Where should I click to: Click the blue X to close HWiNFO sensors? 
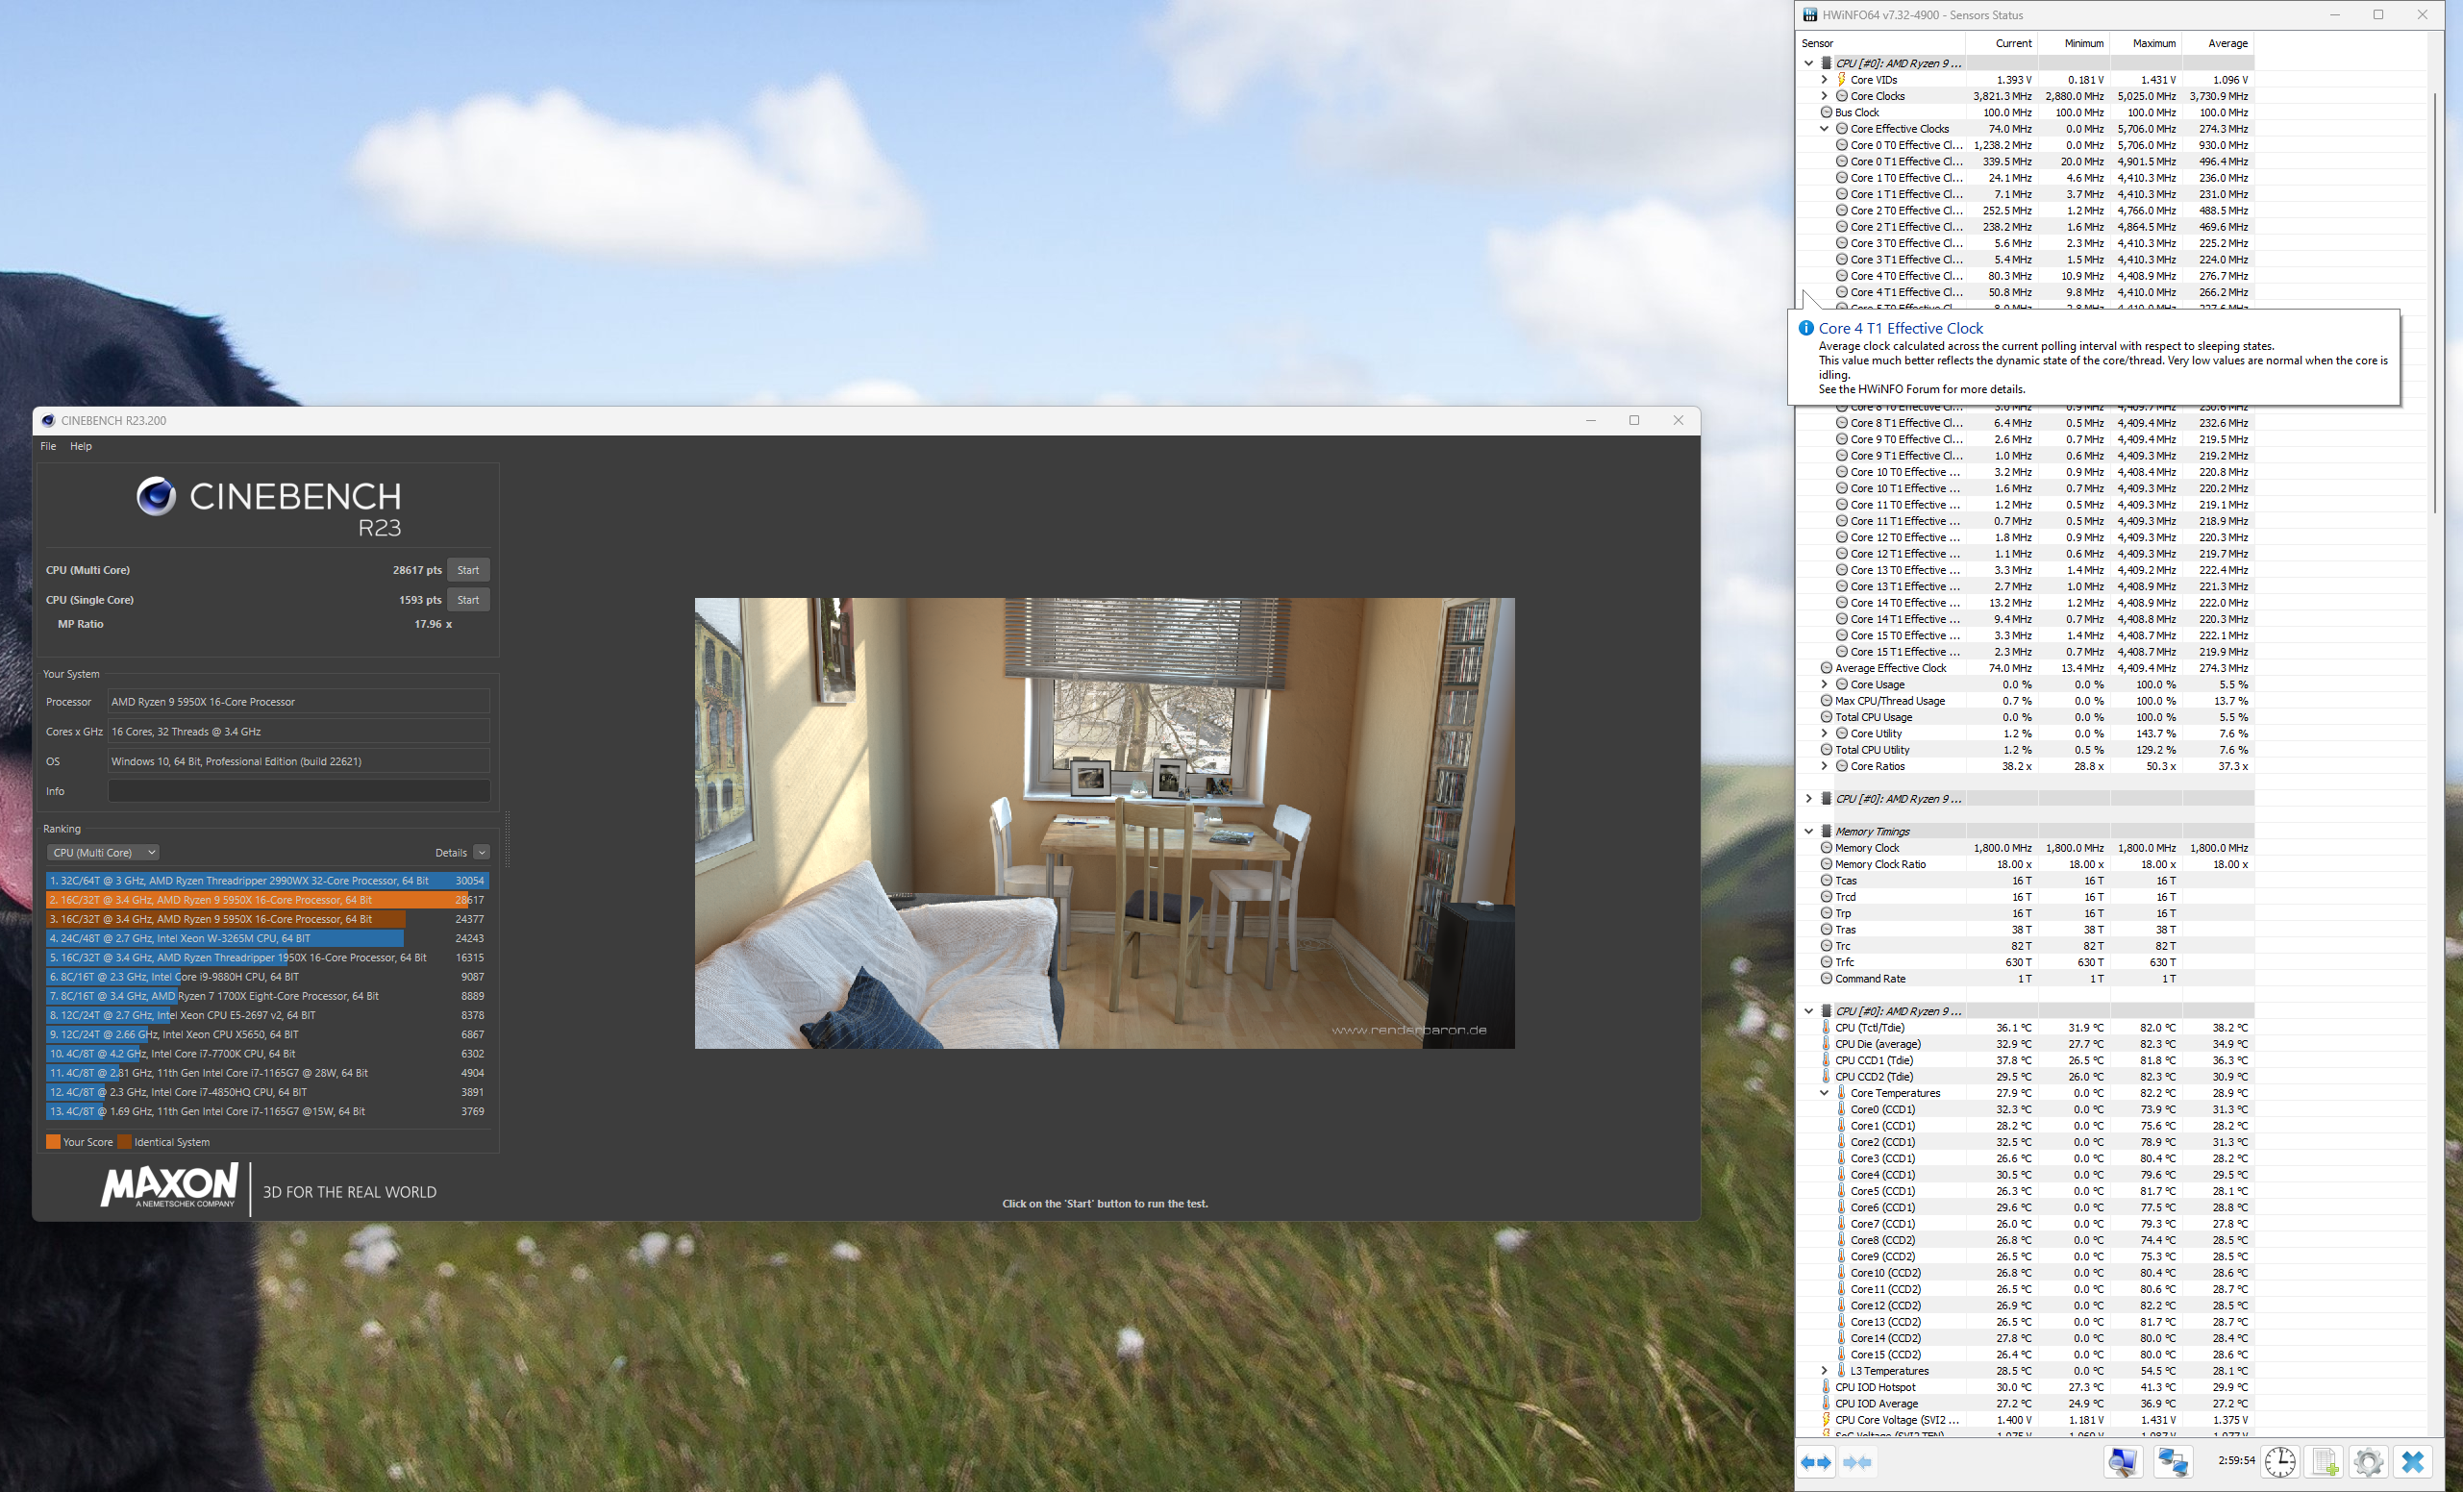pos(2413,1462)
